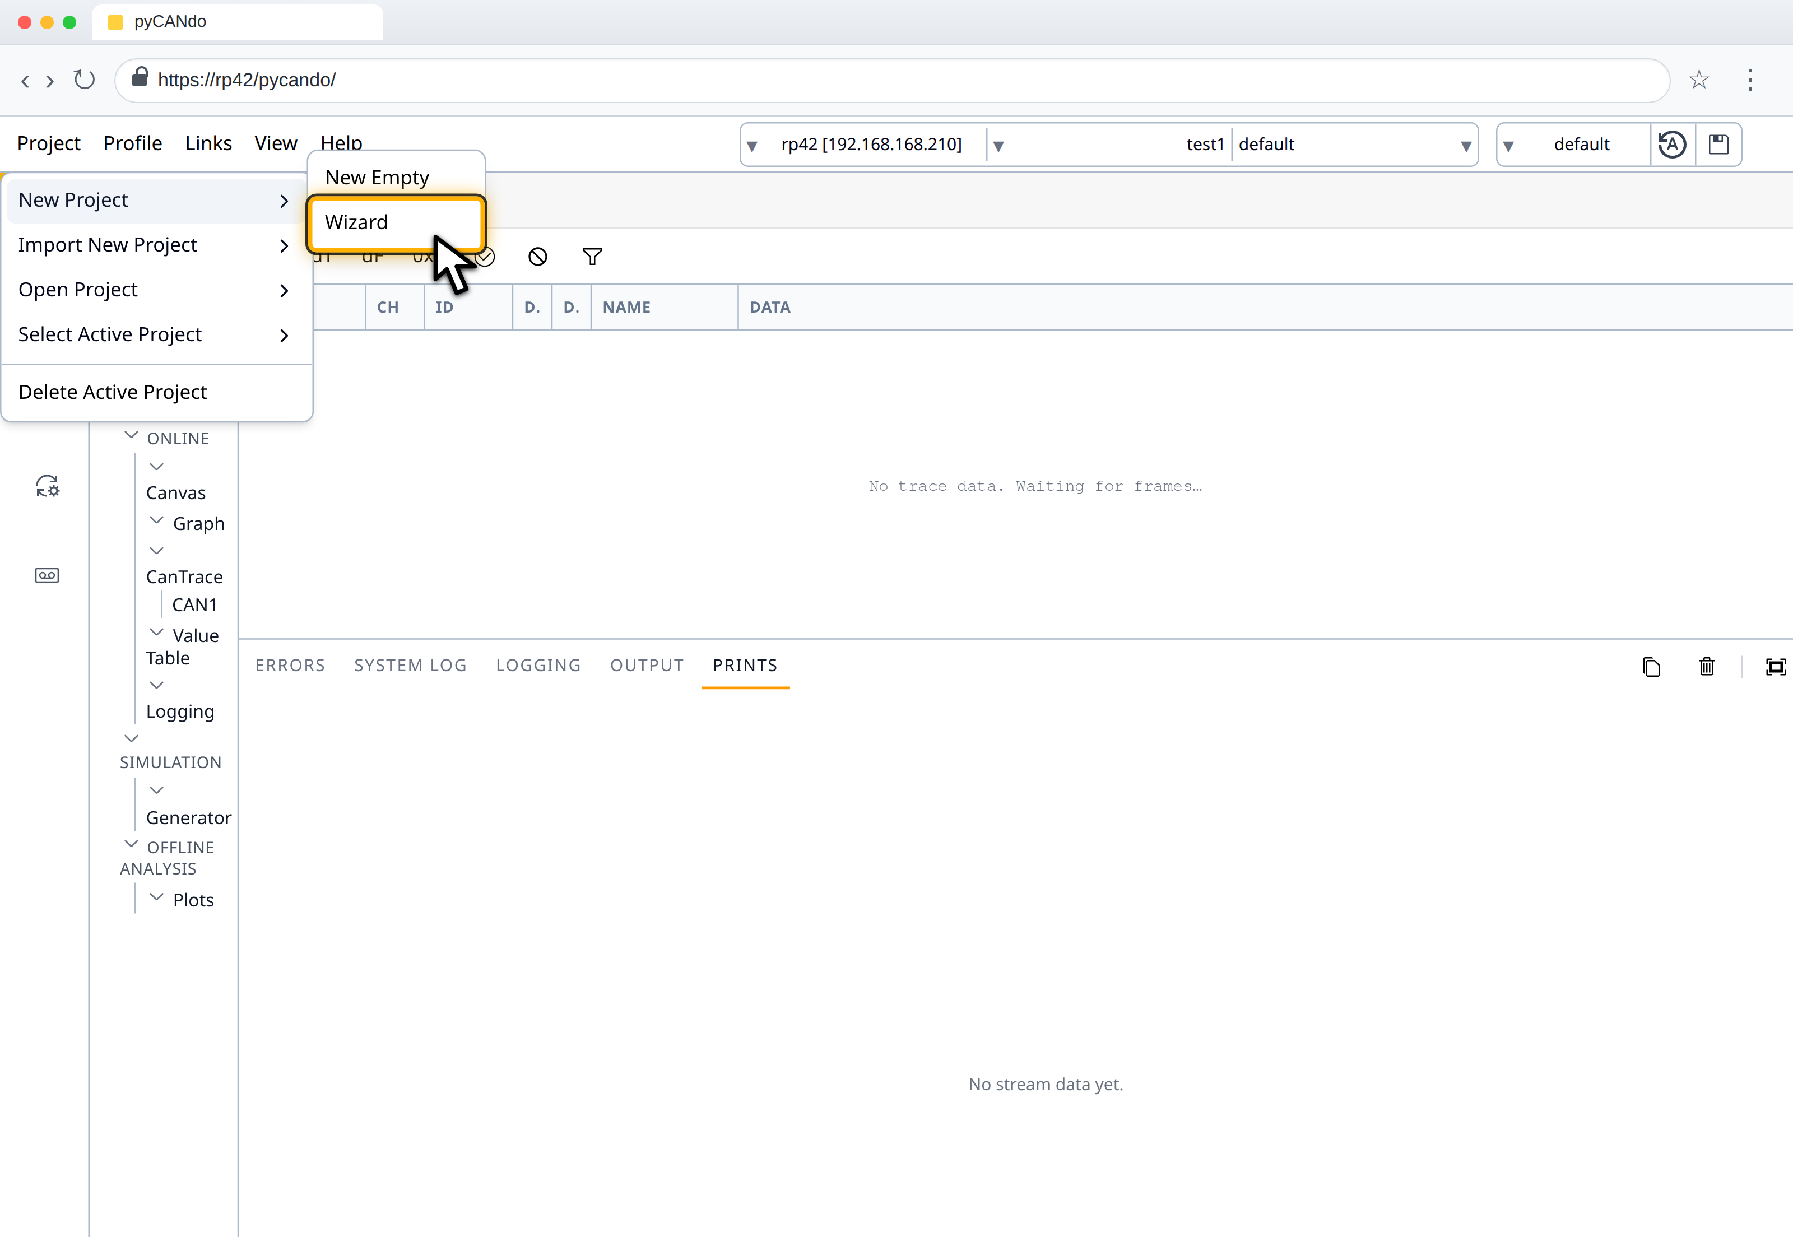Copy the prints panel output
The width and height of the screenshot is (1793, 1237).
pos(1651,667)
